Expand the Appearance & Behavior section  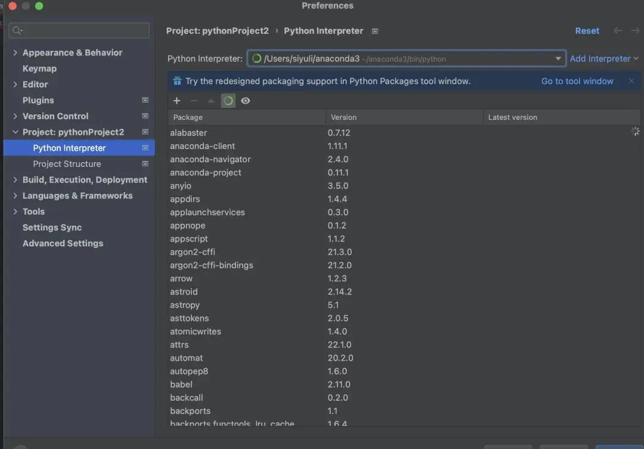pyautogui.click(x=15, y=52)
